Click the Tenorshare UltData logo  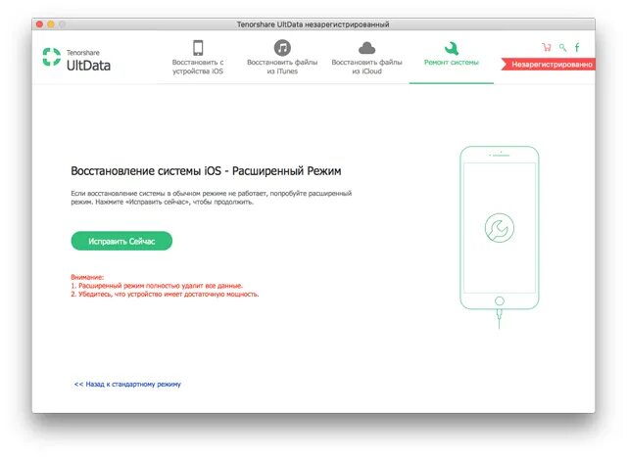(76, 59)
